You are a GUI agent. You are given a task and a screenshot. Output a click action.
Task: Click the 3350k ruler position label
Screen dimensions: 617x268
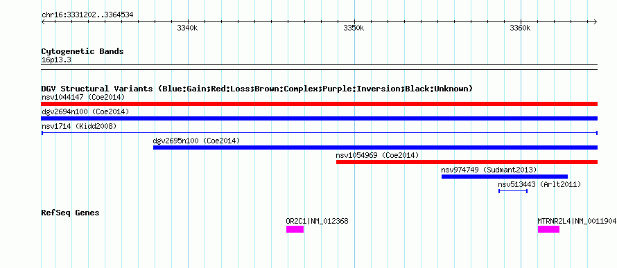point(354,28)
